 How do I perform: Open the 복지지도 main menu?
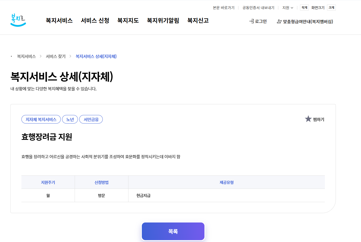128,21
